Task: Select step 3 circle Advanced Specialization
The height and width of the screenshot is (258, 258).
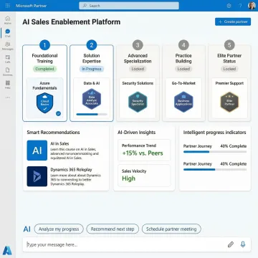Action: [x=138, y=45]
